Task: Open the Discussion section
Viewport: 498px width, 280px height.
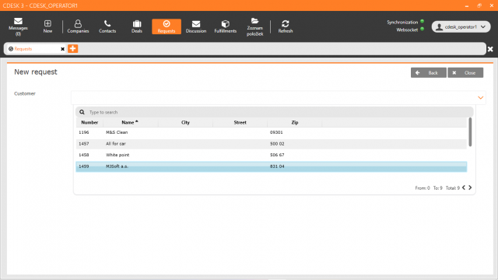Action: tap(196, 26)
